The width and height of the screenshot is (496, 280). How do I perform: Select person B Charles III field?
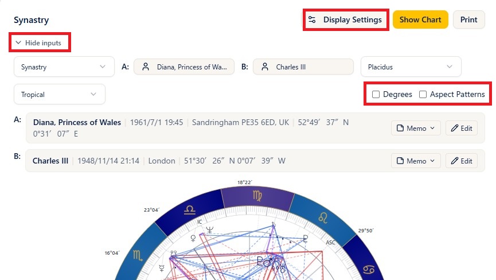tap(303, 67)
